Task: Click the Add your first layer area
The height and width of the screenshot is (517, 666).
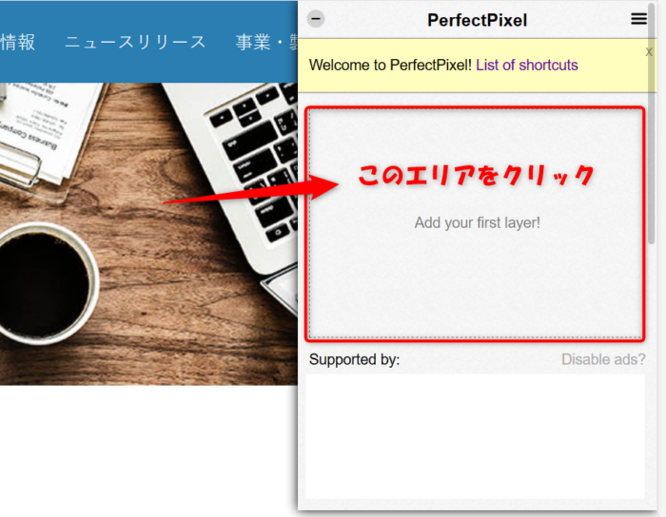Action: pos(477,223)
